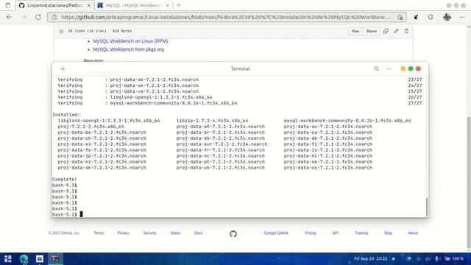Open the file outline list icon on GitHub
Viewport: 471px width, 265px height.
61,31
